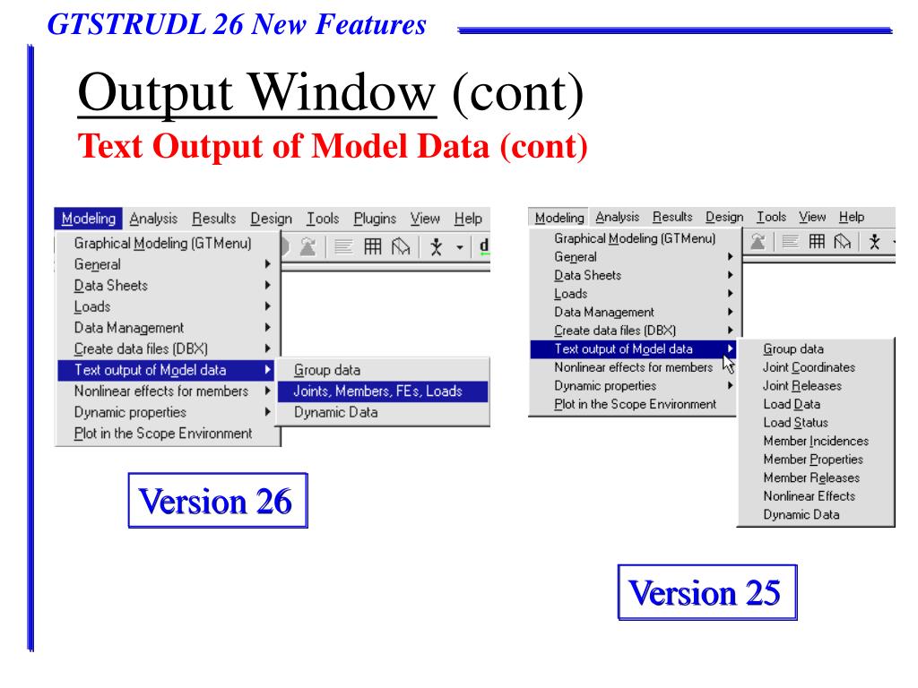The width and height of the screenshot is (918, 688).
Task: Choose Create data files (DBX) in Version 26
Action: [168, 348]
